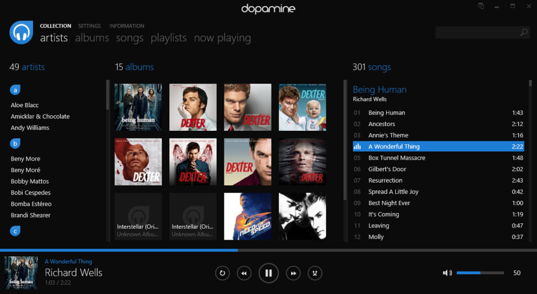Click the Dopamine headphone logo
Viewport: 537px width, 294px height.
point(22,32)
